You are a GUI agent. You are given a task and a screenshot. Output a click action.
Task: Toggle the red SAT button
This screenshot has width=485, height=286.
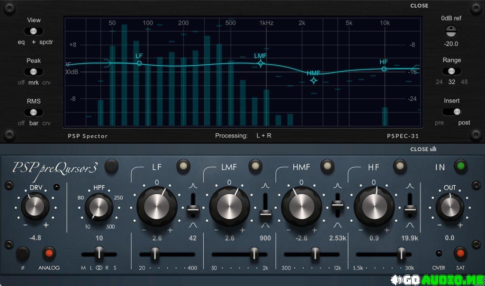click(x=460, y=253)
